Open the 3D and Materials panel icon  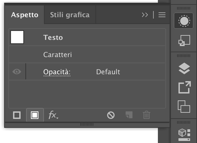184,134
